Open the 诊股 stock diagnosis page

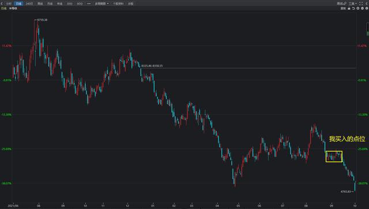tap(131, 3)
